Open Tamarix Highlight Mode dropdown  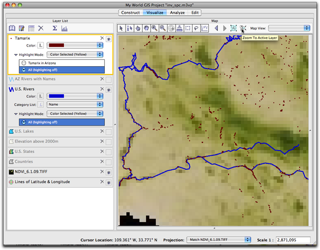tap(75, 55)
